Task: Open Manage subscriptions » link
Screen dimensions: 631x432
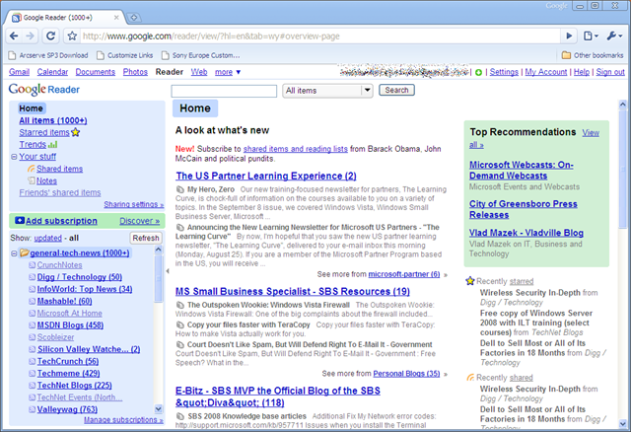Action: tap(123, 420)
